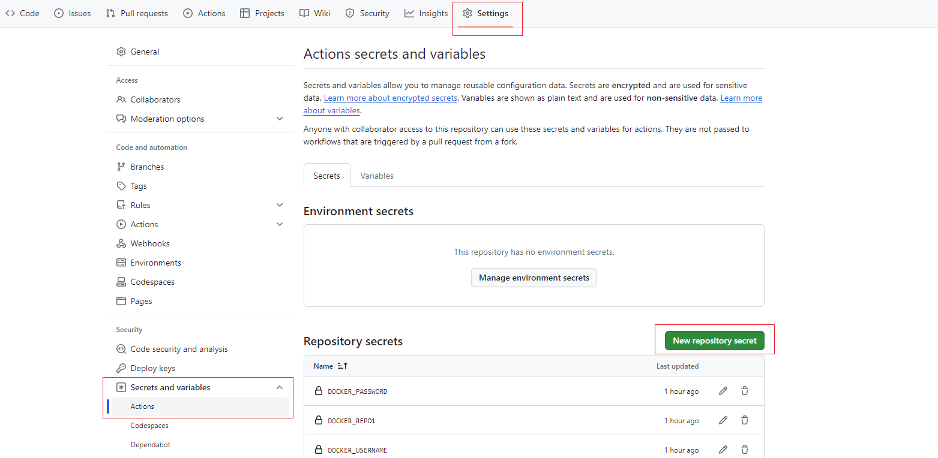Edit the DOCKER_PASSWORD secret
Image resolution: width=938 pixels, height=458 pixels.
(723, 391)
